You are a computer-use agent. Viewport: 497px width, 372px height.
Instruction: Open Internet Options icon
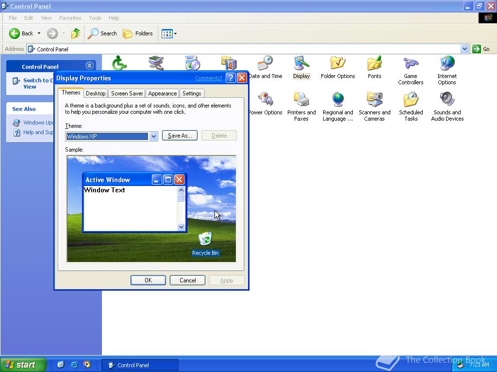[x=447, y=71]
